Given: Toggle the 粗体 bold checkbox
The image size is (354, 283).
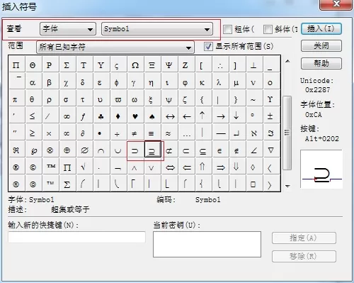Looking at the screenshot, I should 227,29.
